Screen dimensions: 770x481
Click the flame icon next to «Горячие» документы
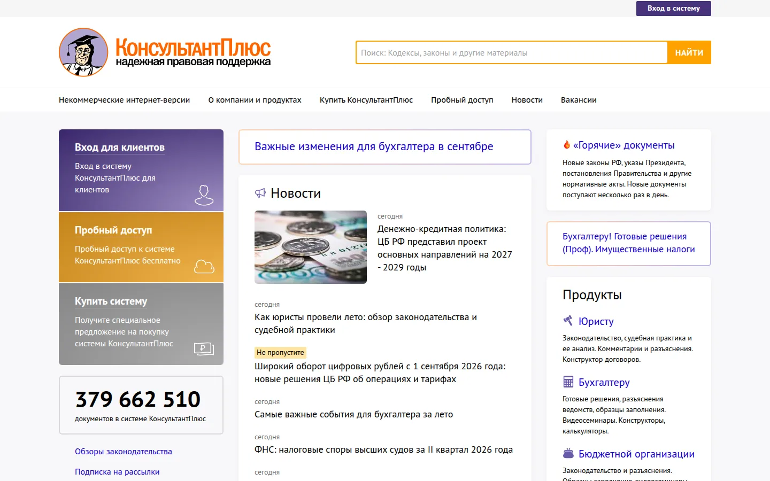coord(567,145)
